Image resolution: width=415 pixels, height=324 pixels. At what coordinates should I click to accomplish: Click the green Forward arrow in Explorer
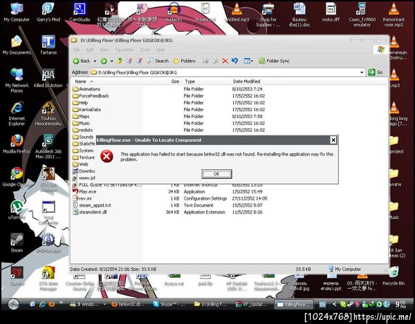[104, 61]
